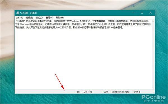Click the empty white editing area
Screen dimensions: 168x104
[83, 59]
